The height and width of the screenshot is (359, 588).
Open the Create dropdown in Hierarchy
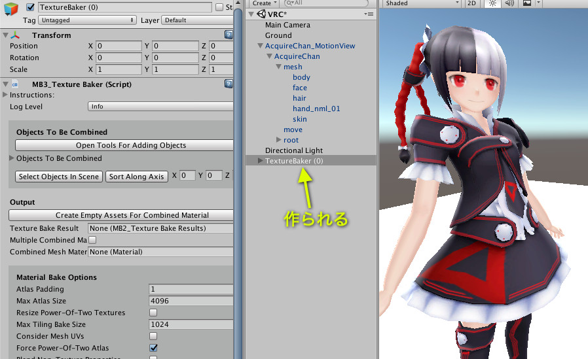tap(264, 3)
